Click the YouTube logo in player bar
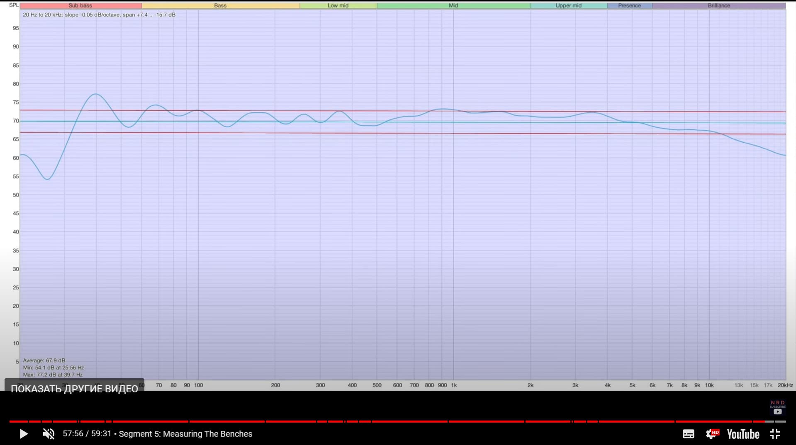Screen dimensions: 796x445 pos(743,434)
